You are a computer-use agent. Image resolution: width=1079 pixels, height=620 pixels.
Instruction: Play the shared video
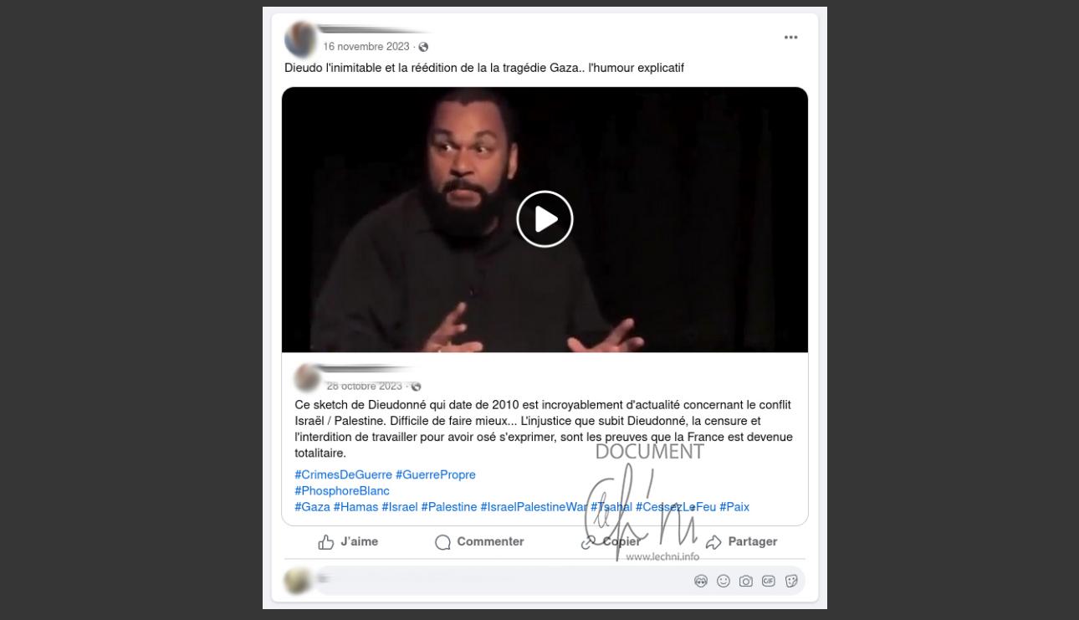pyautogui.click(x=545, y=219)
